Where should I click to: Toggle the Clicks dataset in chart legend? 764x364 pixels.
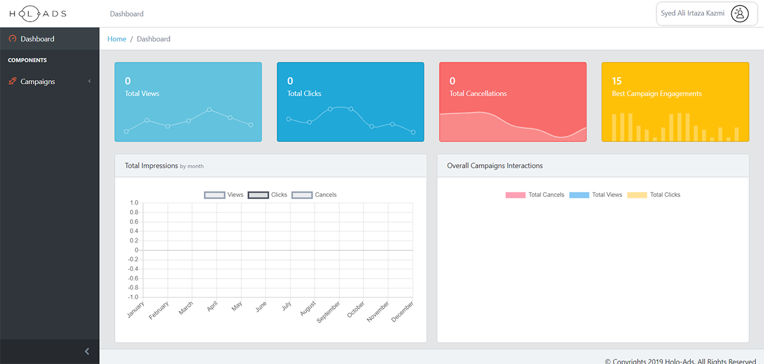[x=268, y=195]
